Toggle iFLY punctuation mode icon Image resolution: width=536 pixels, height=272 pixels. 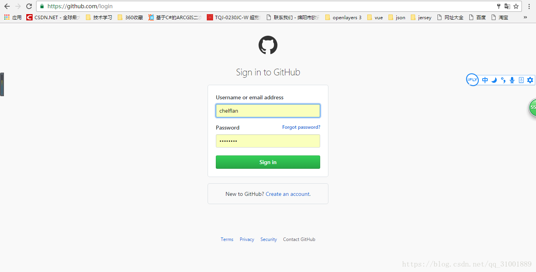coord(503,80)
